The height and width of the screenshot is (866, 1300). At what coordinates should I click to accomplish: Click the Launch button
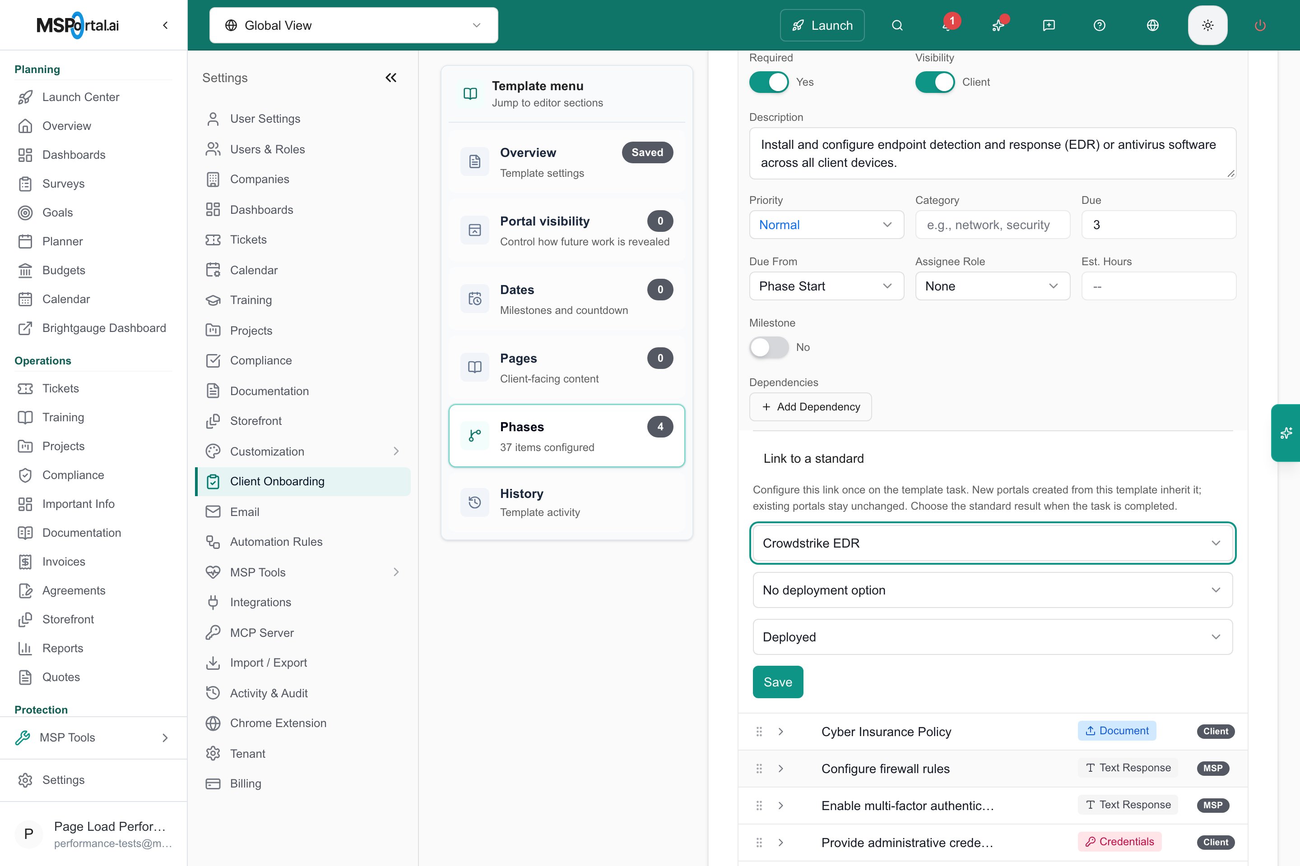[x=822, y=25]
